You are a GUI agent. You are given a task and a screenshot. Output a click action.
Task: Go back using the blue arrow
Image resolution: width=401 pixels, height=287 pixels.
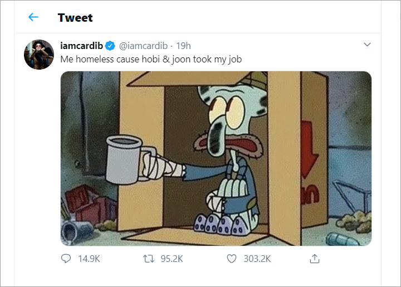(x=33, y=17)
